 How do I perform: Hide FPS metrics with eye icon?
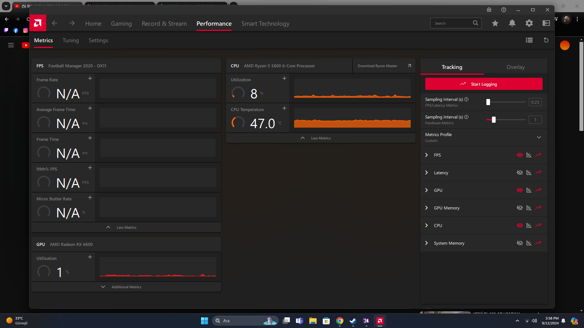tap(520, 155)
